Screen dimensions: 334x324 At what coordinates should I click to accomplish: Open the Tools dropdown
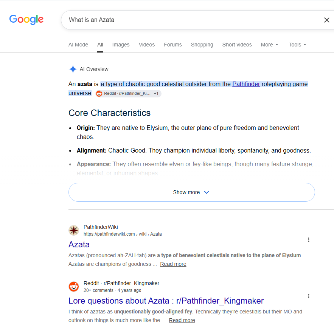click(297, 45)
